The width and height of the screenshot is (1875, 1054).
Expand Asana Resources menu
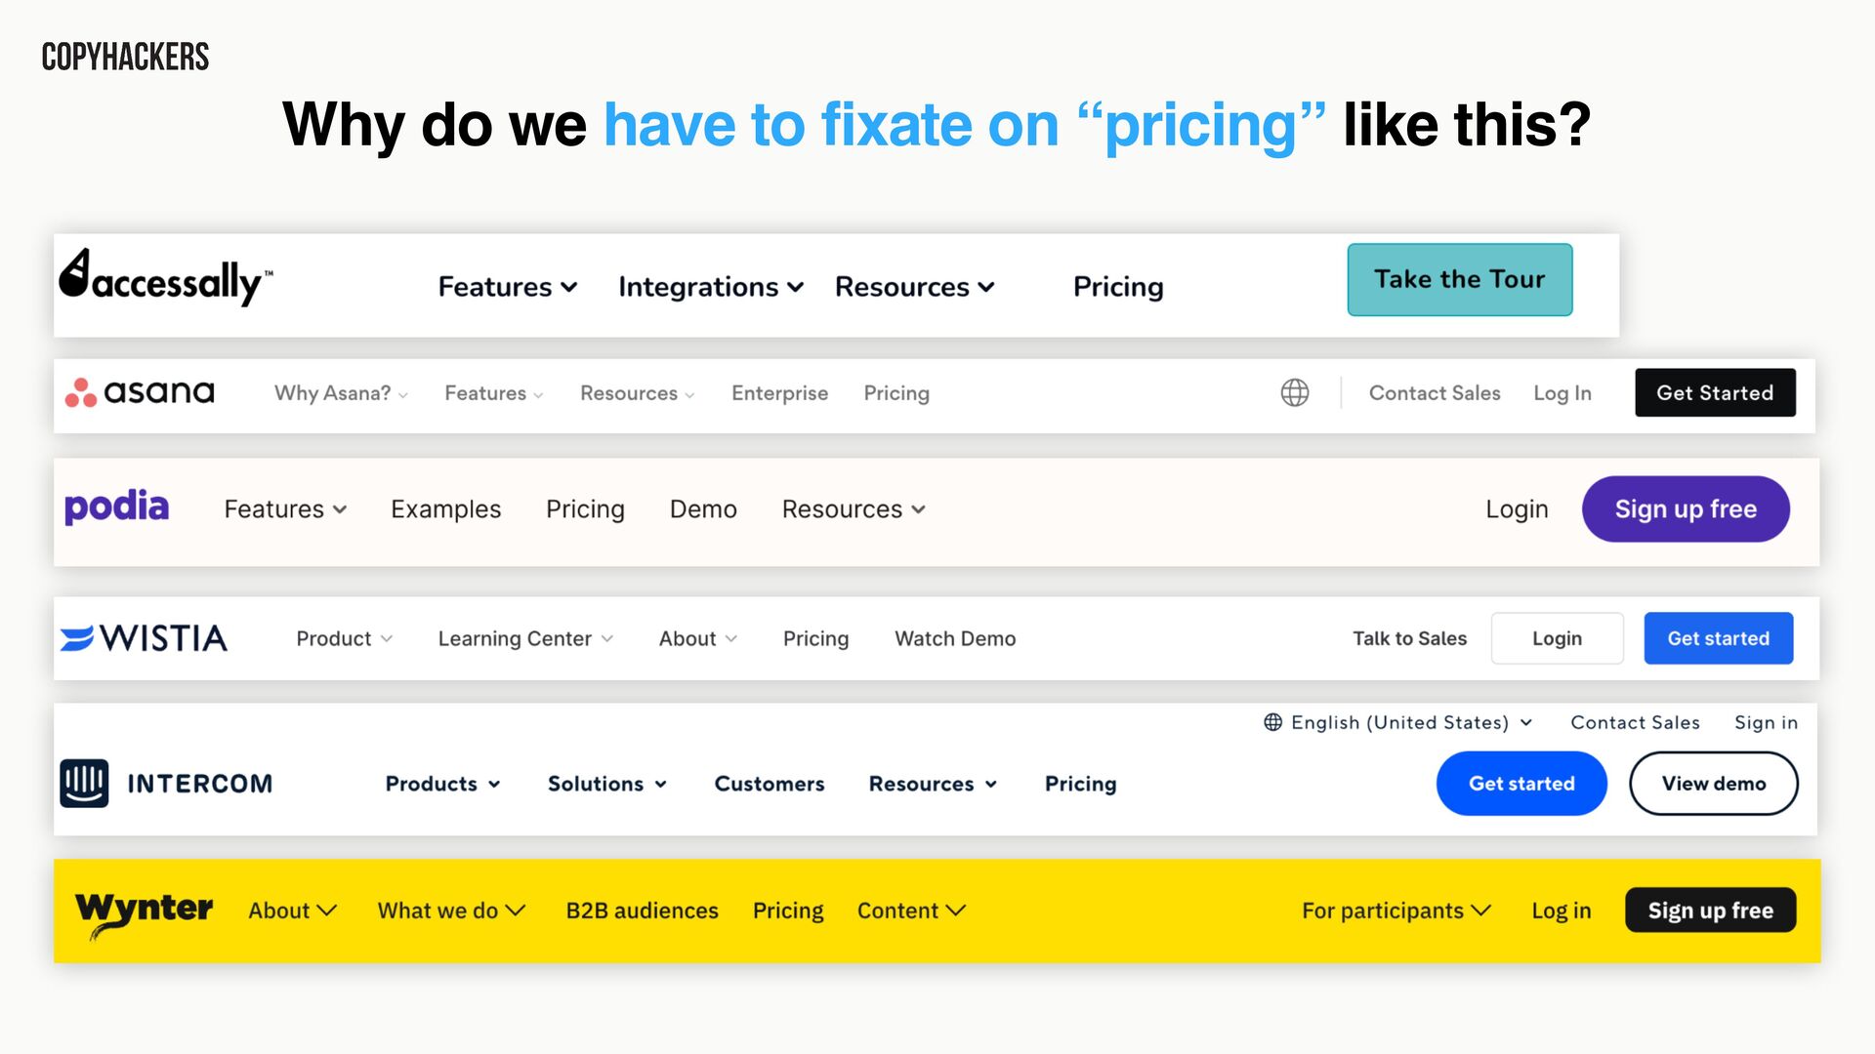coord(637,393)
